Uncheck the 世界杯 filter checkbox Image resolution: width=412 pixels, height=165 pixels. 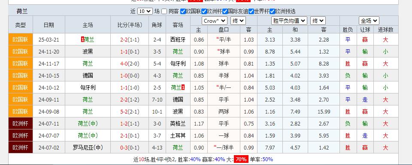[251, 11]
